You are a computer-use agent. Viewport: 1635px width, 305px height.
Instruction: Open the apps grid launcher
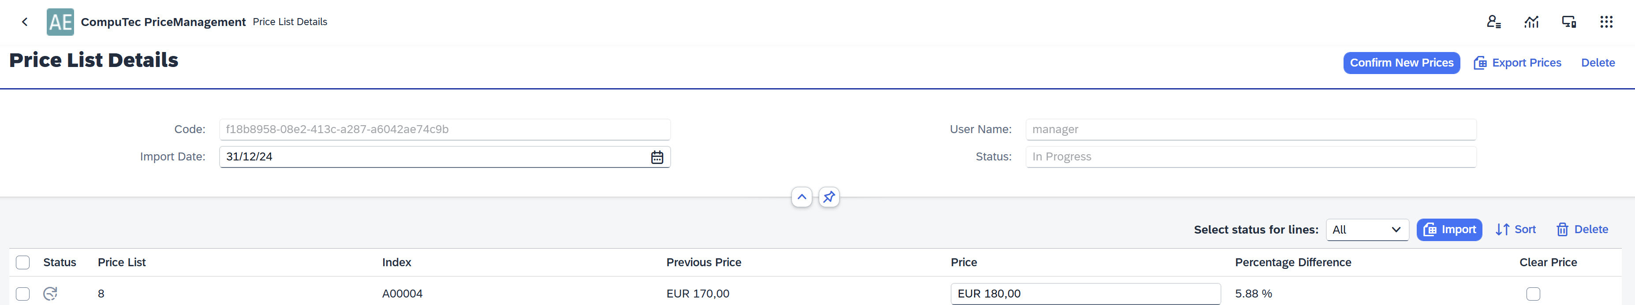coord(1606,22)
